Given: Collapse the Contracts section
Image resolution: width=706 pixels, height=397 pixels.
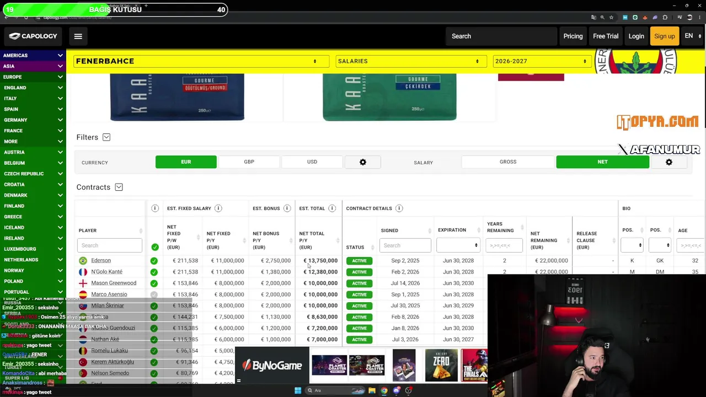Looking at the screenshot, I should click(119, 187).
